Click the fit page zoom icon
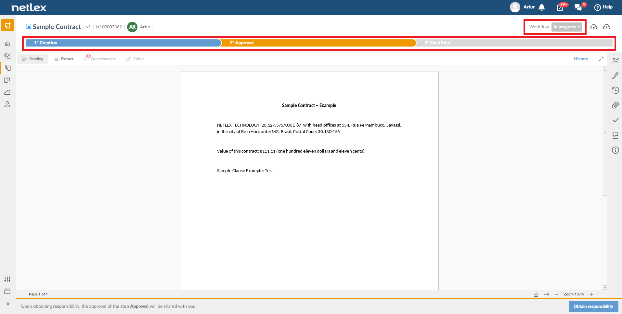The image size is (622, 314). pyautogui.click(x=536, y=294)
